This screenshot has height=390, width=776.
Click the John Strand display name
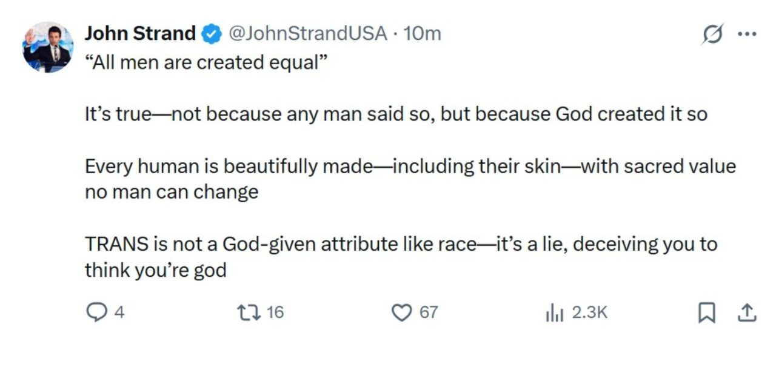click(140, 33)
